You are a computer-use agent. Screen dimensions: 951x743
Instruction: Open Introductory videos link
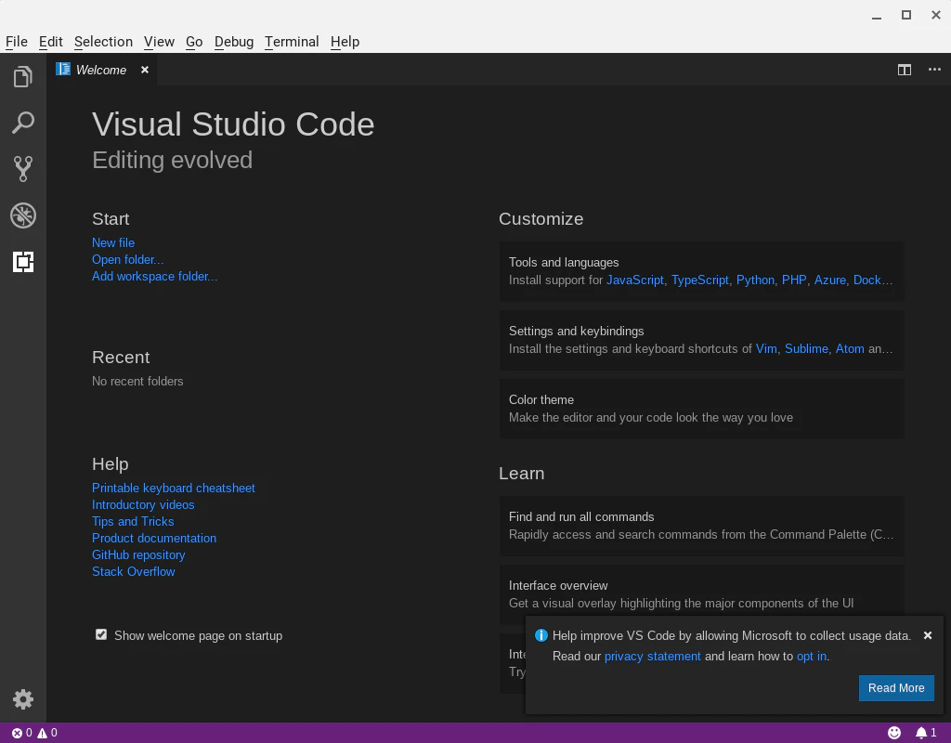coord(143,504)
